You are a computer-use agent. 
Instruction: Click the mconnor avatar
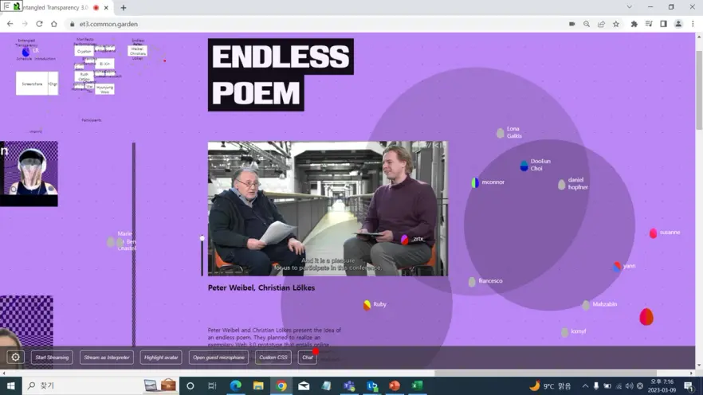click(x=475, y=182)
